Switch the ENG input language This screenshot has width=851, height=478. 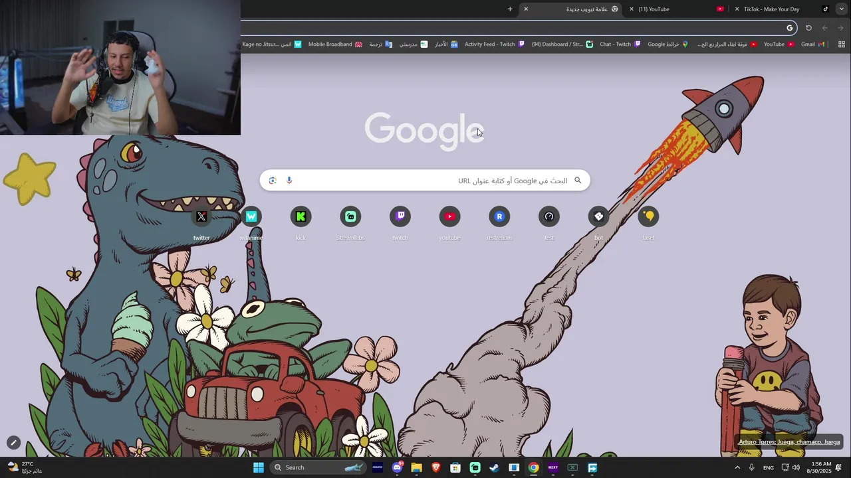(769, 467)
